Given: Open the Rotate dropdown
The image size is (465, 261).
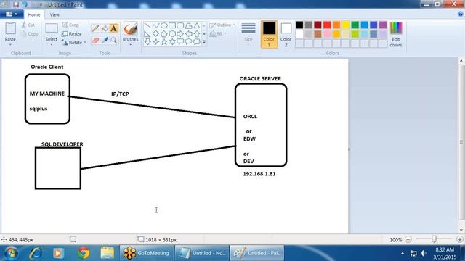Looking at the screenshot, I should (74, 43).
